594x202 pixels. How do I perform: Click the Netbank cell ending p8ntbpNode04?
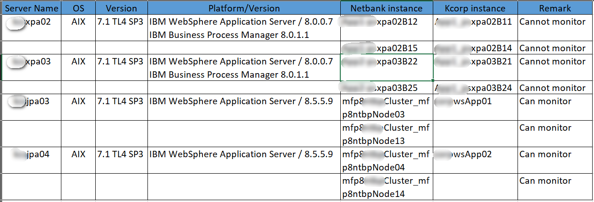(387, 160)
